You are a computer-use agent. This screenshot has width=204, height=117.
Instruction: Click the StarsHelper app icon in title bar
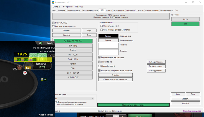click(53, 2)
